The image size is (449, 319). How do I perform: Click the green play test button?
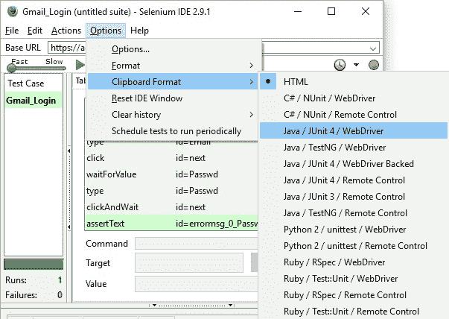tap(80, 65)
